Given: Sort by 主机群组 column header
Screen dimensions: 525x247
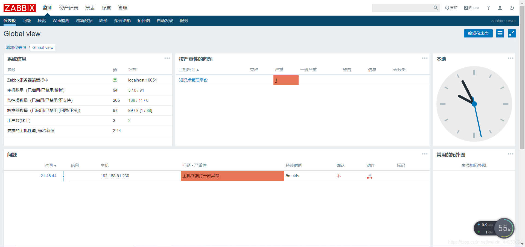Looking at the screenshot, I should coord(189,70).
